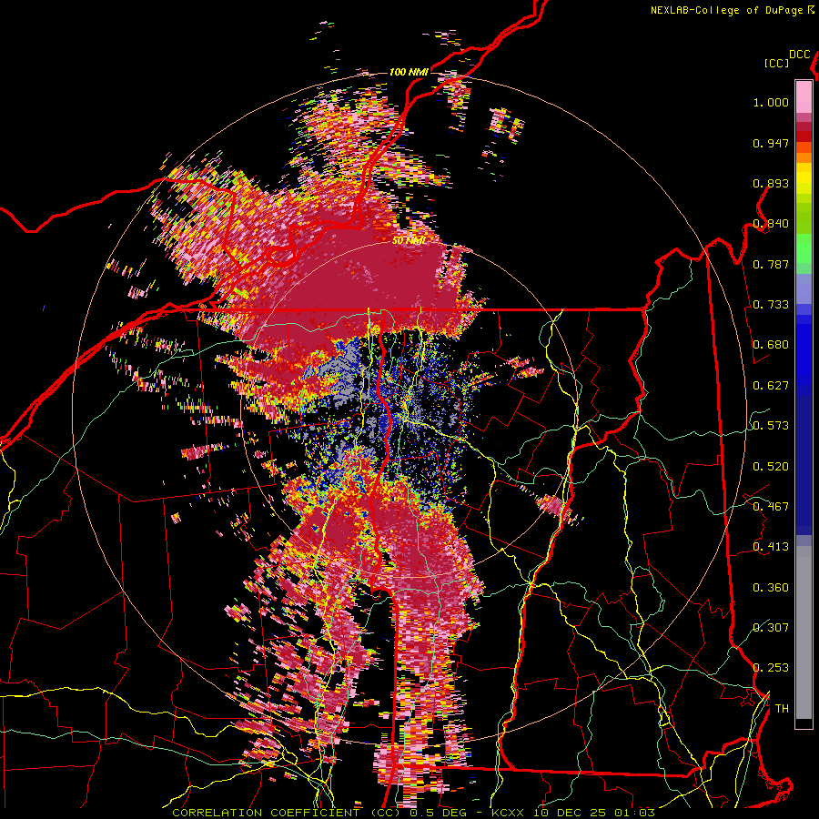Select the 0.307 legend value
The width and height of the screenshot is (819, 819).
point(771,627)
